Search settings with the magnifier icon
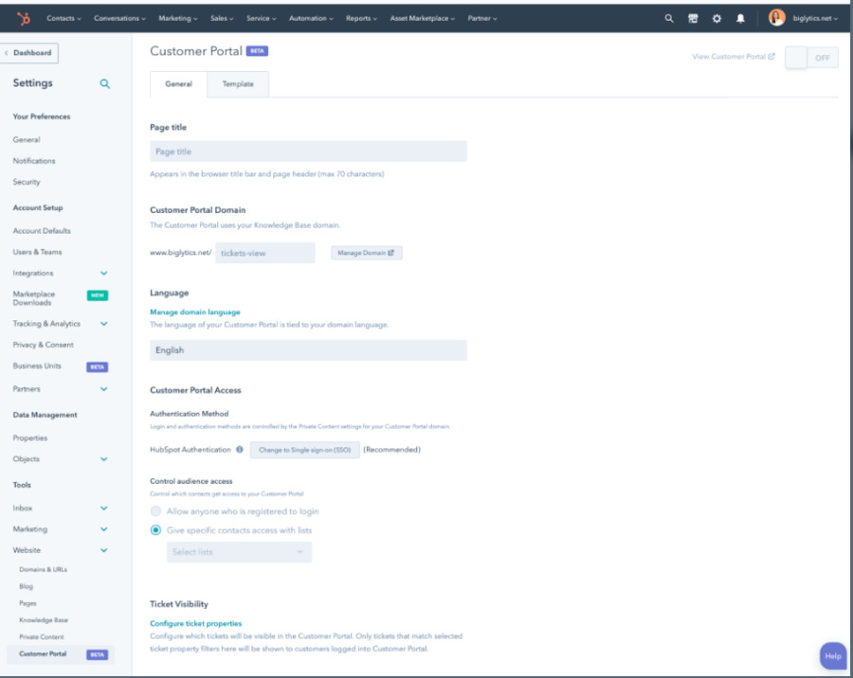The width and height of the screenshot is (853, 678). (x=105, y=83)
